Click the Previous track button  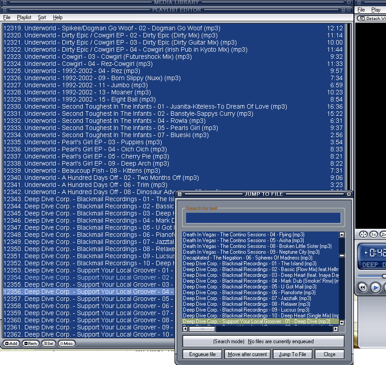click(x=363, y=288)
